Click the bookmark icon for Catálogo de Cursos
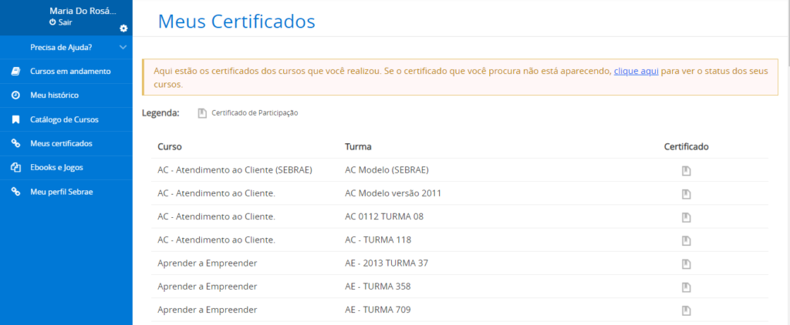The image size is (790, 325). [x=15, y=119]
